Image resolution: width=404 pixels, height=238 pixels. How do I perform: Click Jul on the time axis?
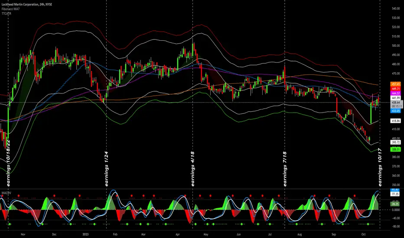(270, 235)
